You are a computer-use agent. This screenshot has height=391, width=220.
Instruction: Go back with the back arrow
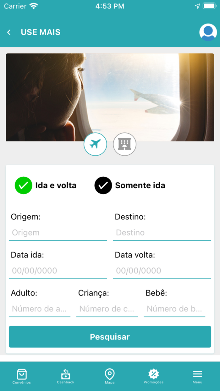click(9, 32)
